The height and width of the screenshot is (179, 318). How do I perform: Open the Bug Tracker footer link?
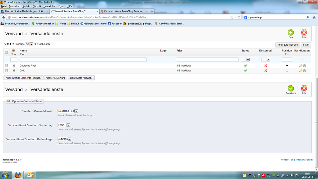coord(297,160)
